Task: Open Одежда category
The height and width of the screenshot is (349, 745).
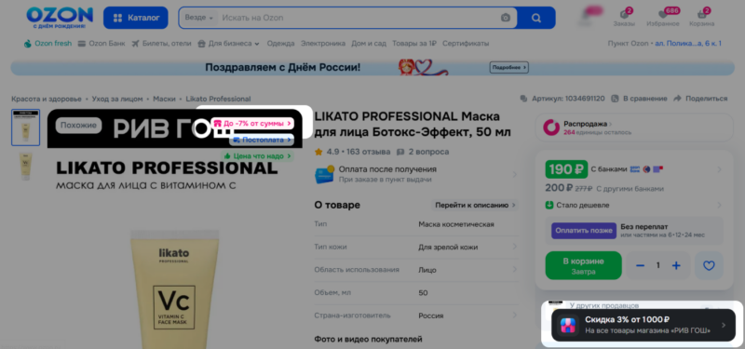Action: click(x=280, y=44)
